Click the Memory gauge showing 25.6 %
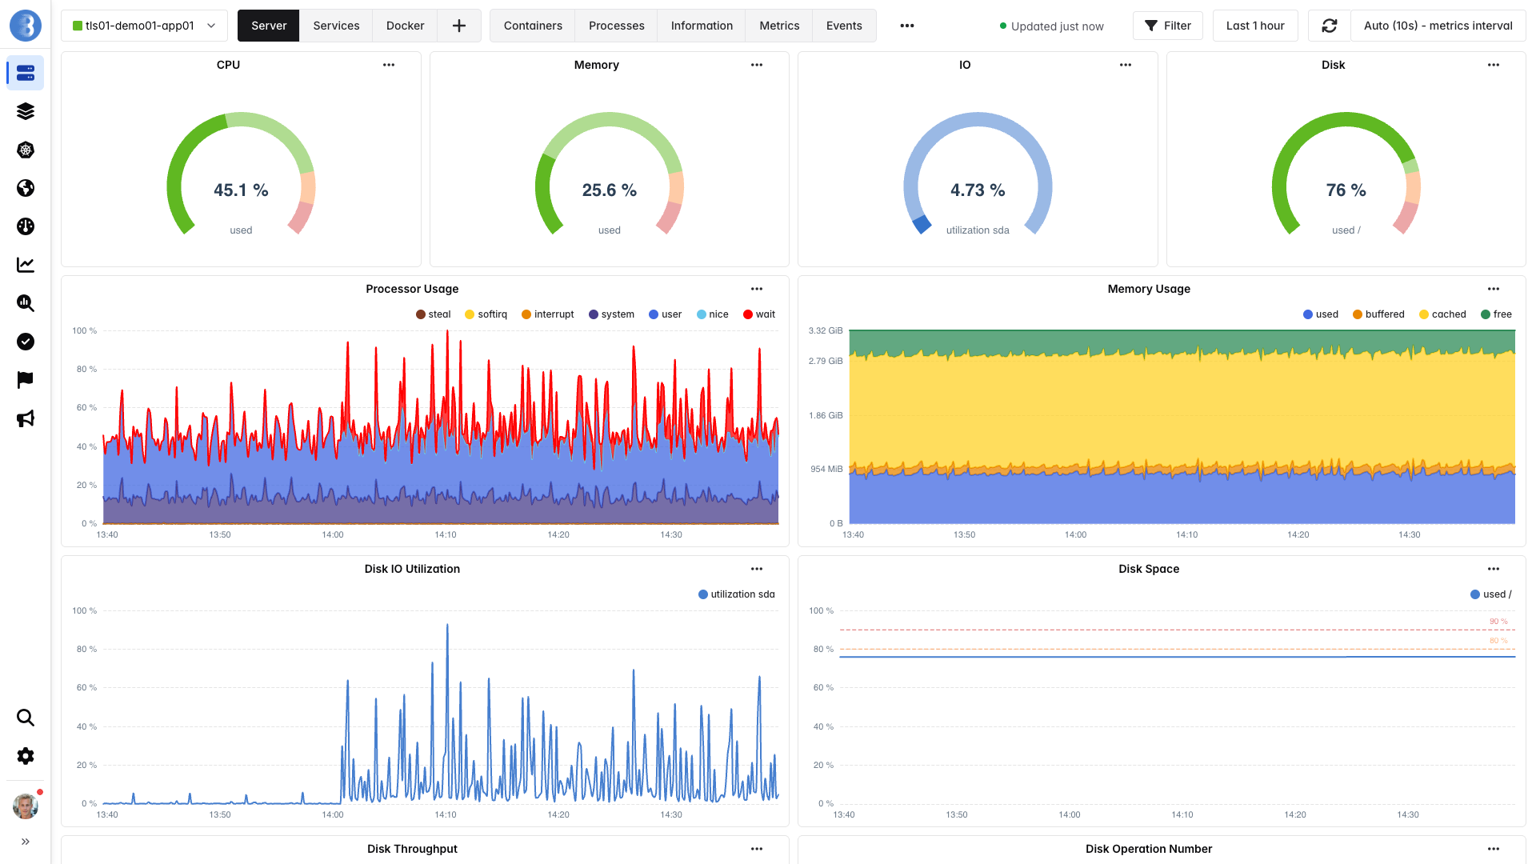The width and height of the screenshot is (1536, 864). click(x=610, y=174)
